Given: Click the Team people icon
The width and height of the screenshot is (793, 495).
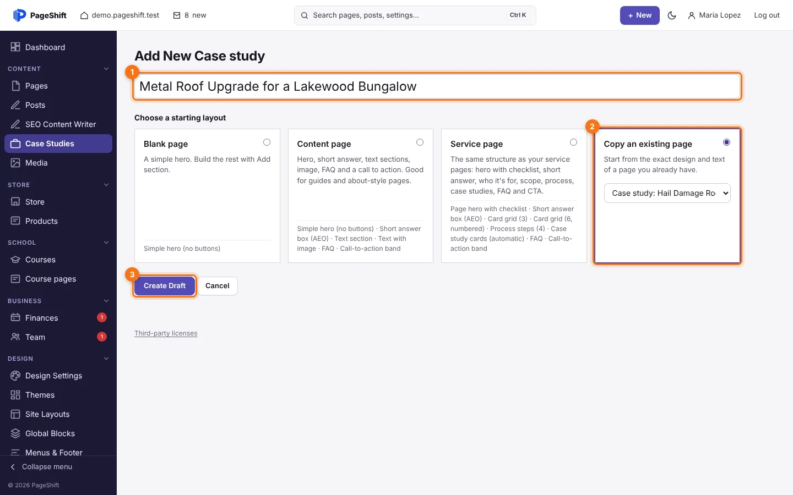Looking at the screenshot, I should tap(15, 337).
